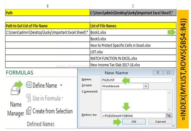Select MATCH FUNCTION IN EXCEL.xlsx cell
The height and width of the screenshot is (131, 191).
[x=133, y=58]
